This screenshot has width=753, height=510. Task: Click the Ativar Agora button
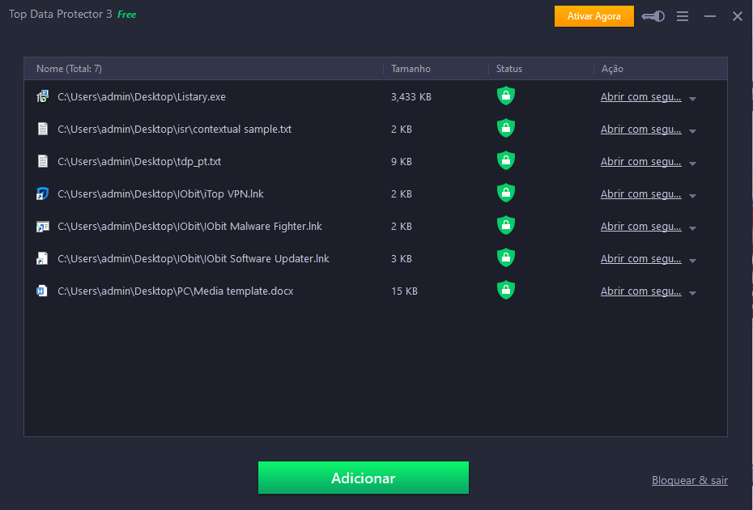pos(594,16)
